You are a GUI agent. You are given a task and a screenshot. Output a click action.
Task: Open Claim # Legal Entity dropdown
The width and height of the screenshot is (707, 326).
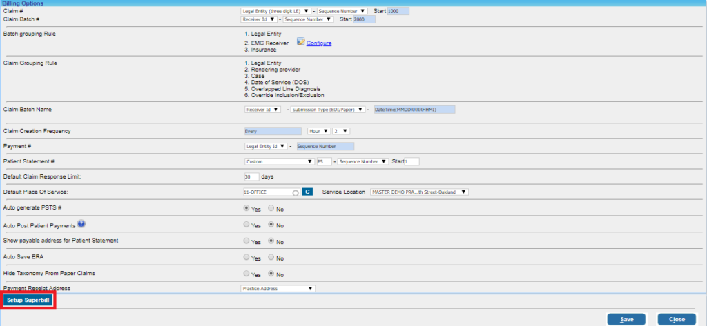[276, 11]
